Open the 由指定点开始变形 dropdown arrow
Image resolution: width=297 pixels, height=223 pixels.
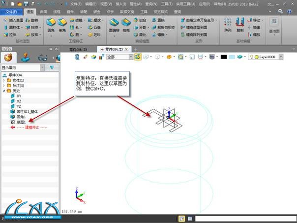coord(216,20)
